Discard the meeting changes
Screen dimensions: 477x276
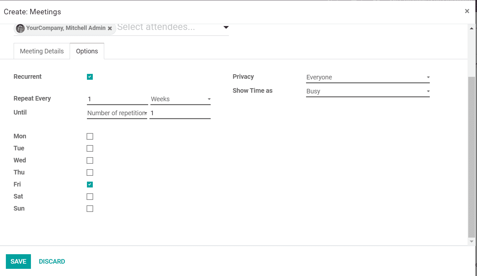pyautogui.click(x=52, y=261)
